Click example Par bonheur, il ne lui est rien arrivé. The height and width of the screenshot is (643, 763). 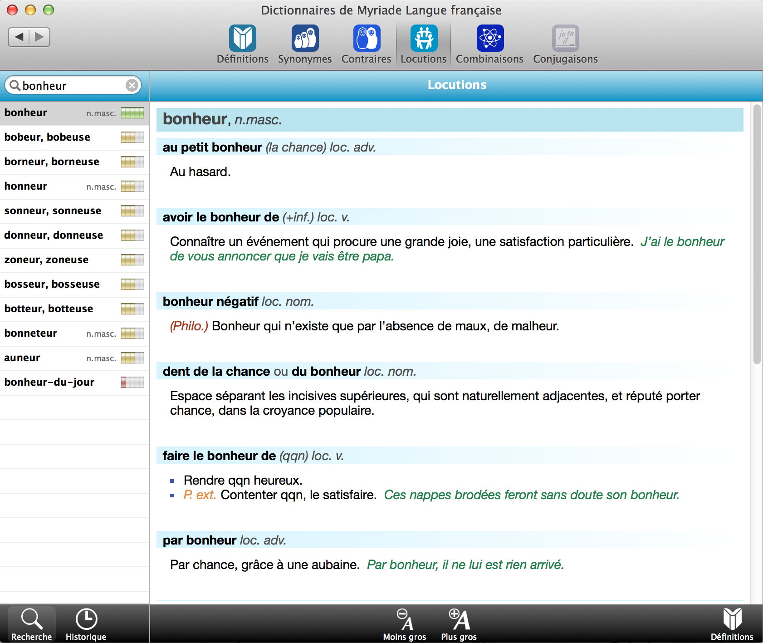point(465,565)
